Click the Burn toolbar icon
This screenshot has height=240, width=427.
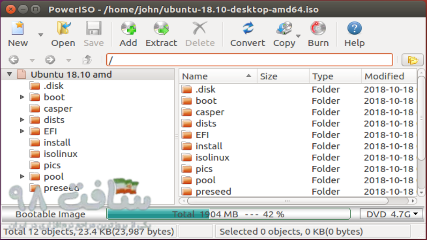pyautogui.click(x=318, y=28)
